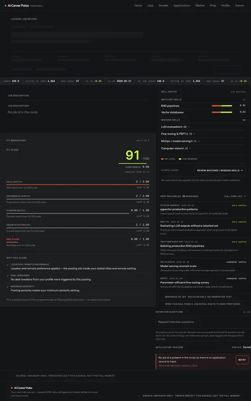This screenshot has width=251, height=401.
Task: Click 'No job id in the route.' message
Action: 23,112
